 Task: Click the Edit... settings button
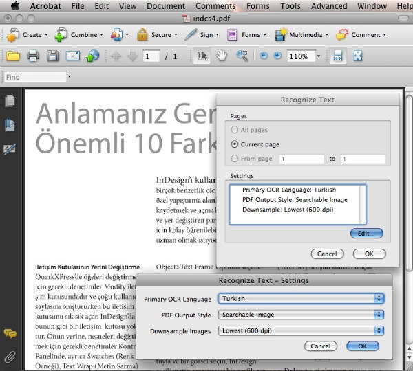(x=367, y=233)
